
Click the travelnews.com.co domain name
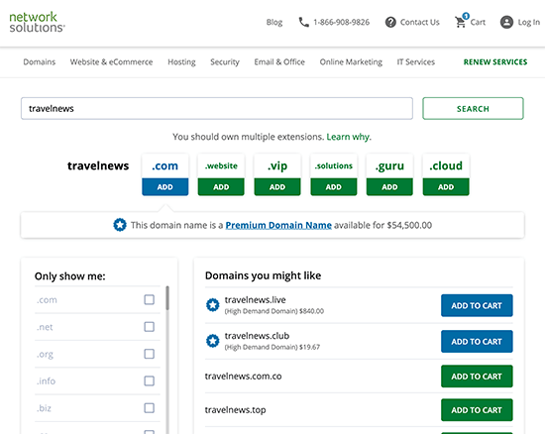244,376
